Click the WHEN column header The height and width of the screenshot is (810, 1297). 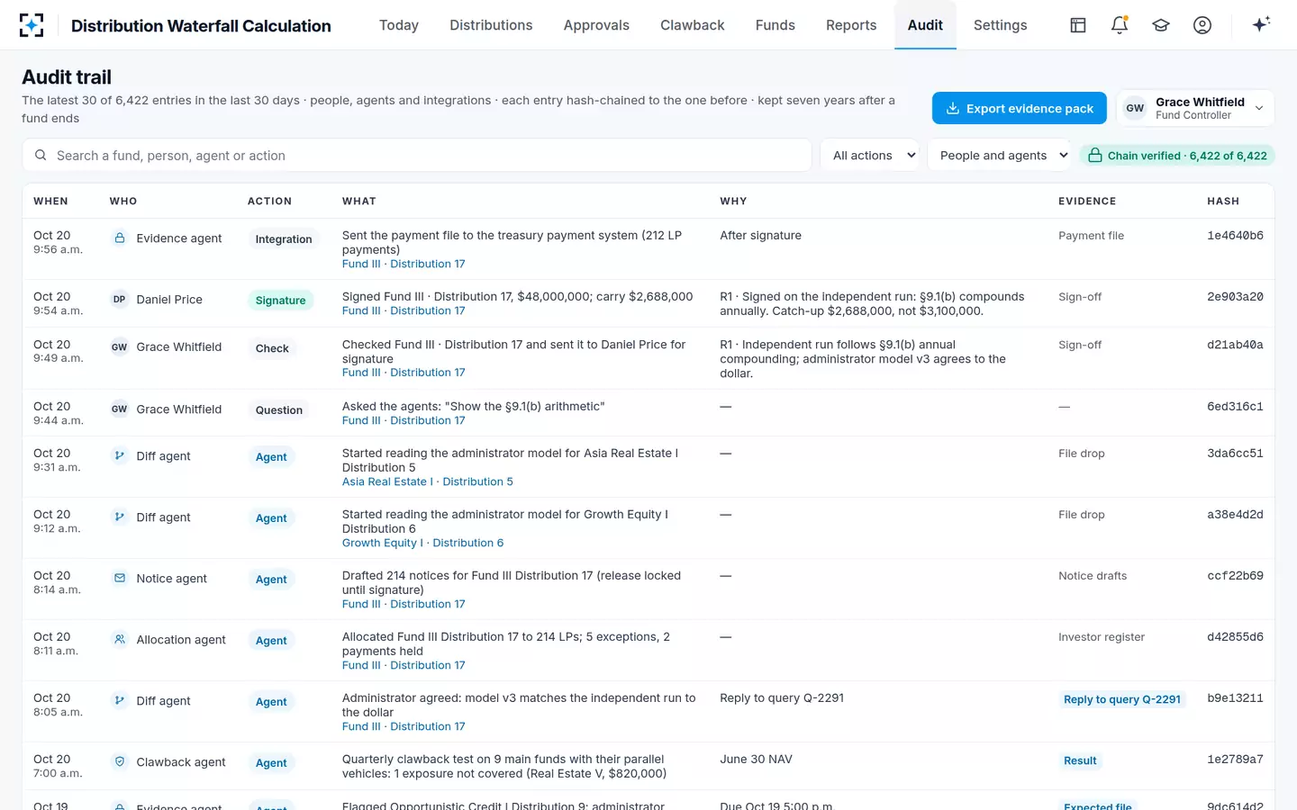(x=50, y=202)
